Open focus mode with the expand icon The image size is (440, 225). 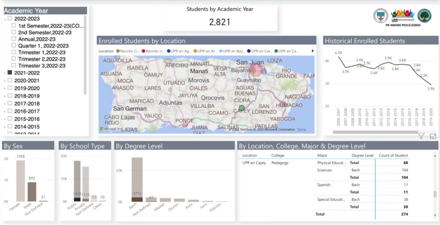[433, 136]
